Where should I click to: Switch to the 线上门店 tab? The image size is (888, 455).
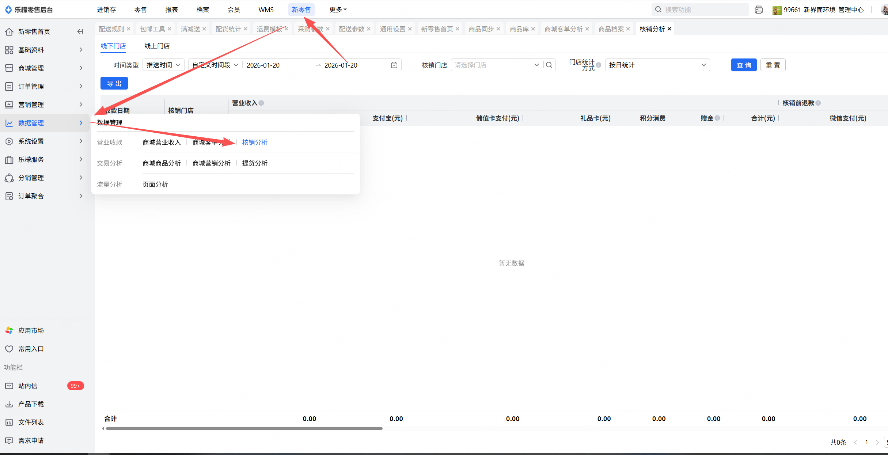(157, 46)
